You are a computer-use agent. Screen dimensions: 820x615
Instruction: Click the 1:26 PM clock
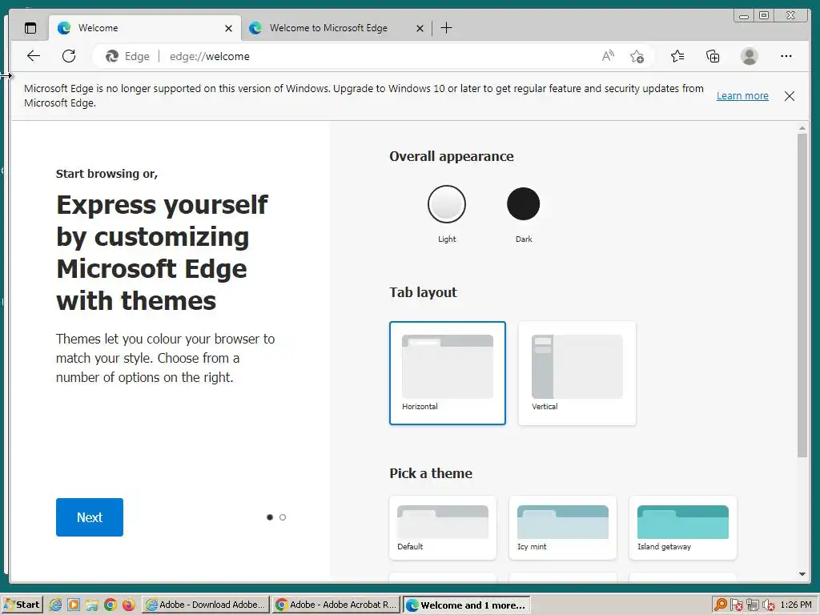(796, 605)
